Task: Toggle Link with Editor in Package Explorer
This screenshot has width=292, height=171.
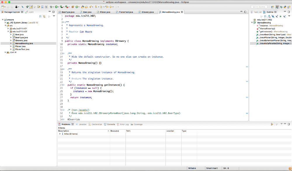Action: click(44, 16)
